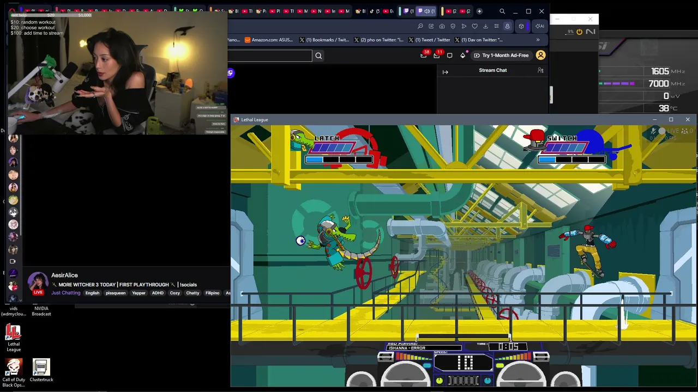Image resolution: width=698 pixels, height=392 pixels.
Task: Click the Stream Chat header text
Action: (493, 70)
